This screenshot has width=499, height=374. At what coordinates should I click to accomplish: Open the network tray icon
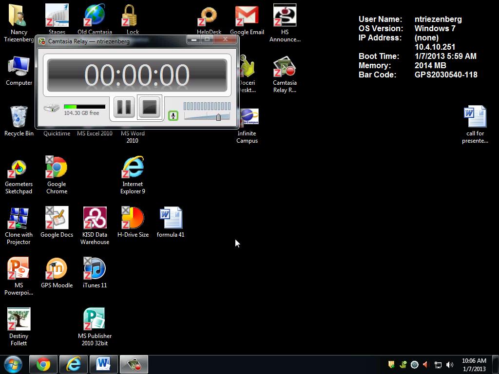tap(438, 365)
